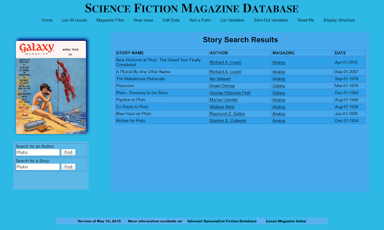This screenshot has height=230, width=384.
Task: Select story 'New Horizons at Pluto' cell
Action: point(162,62)
